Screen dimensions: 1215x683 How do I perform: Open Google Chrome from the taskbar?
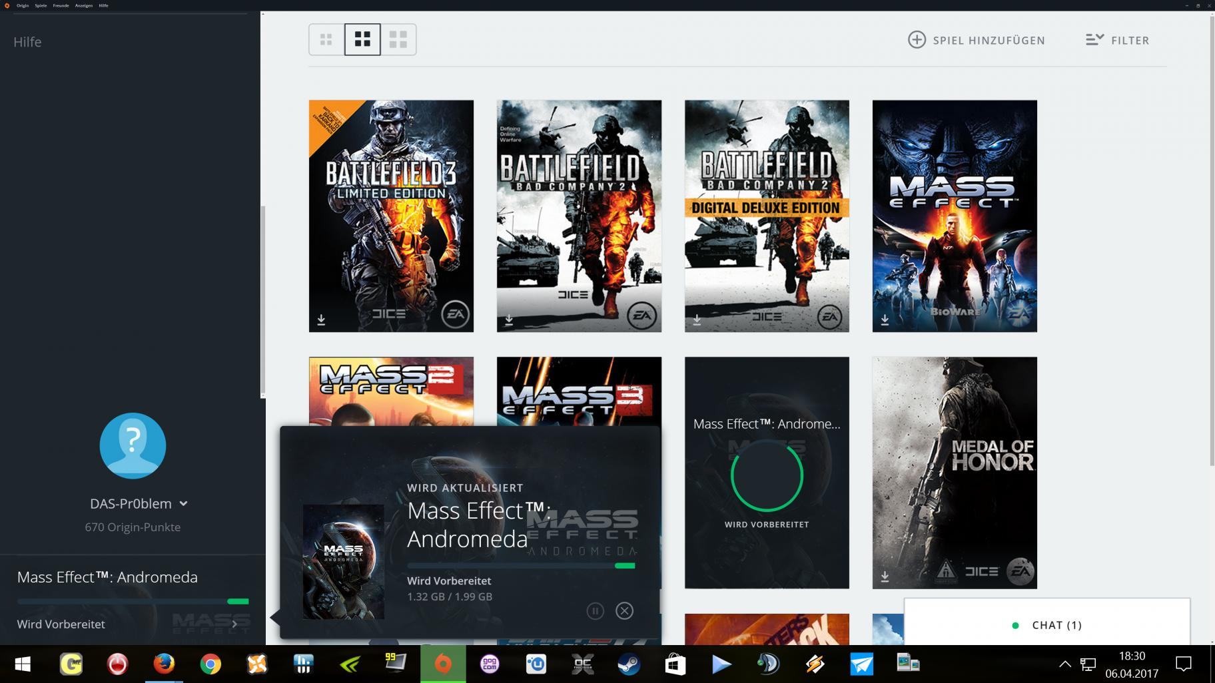coord(210,664)
